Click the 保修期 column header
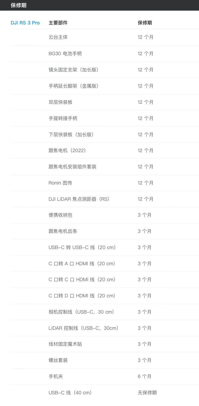The image size is (199, 406). 145,23
